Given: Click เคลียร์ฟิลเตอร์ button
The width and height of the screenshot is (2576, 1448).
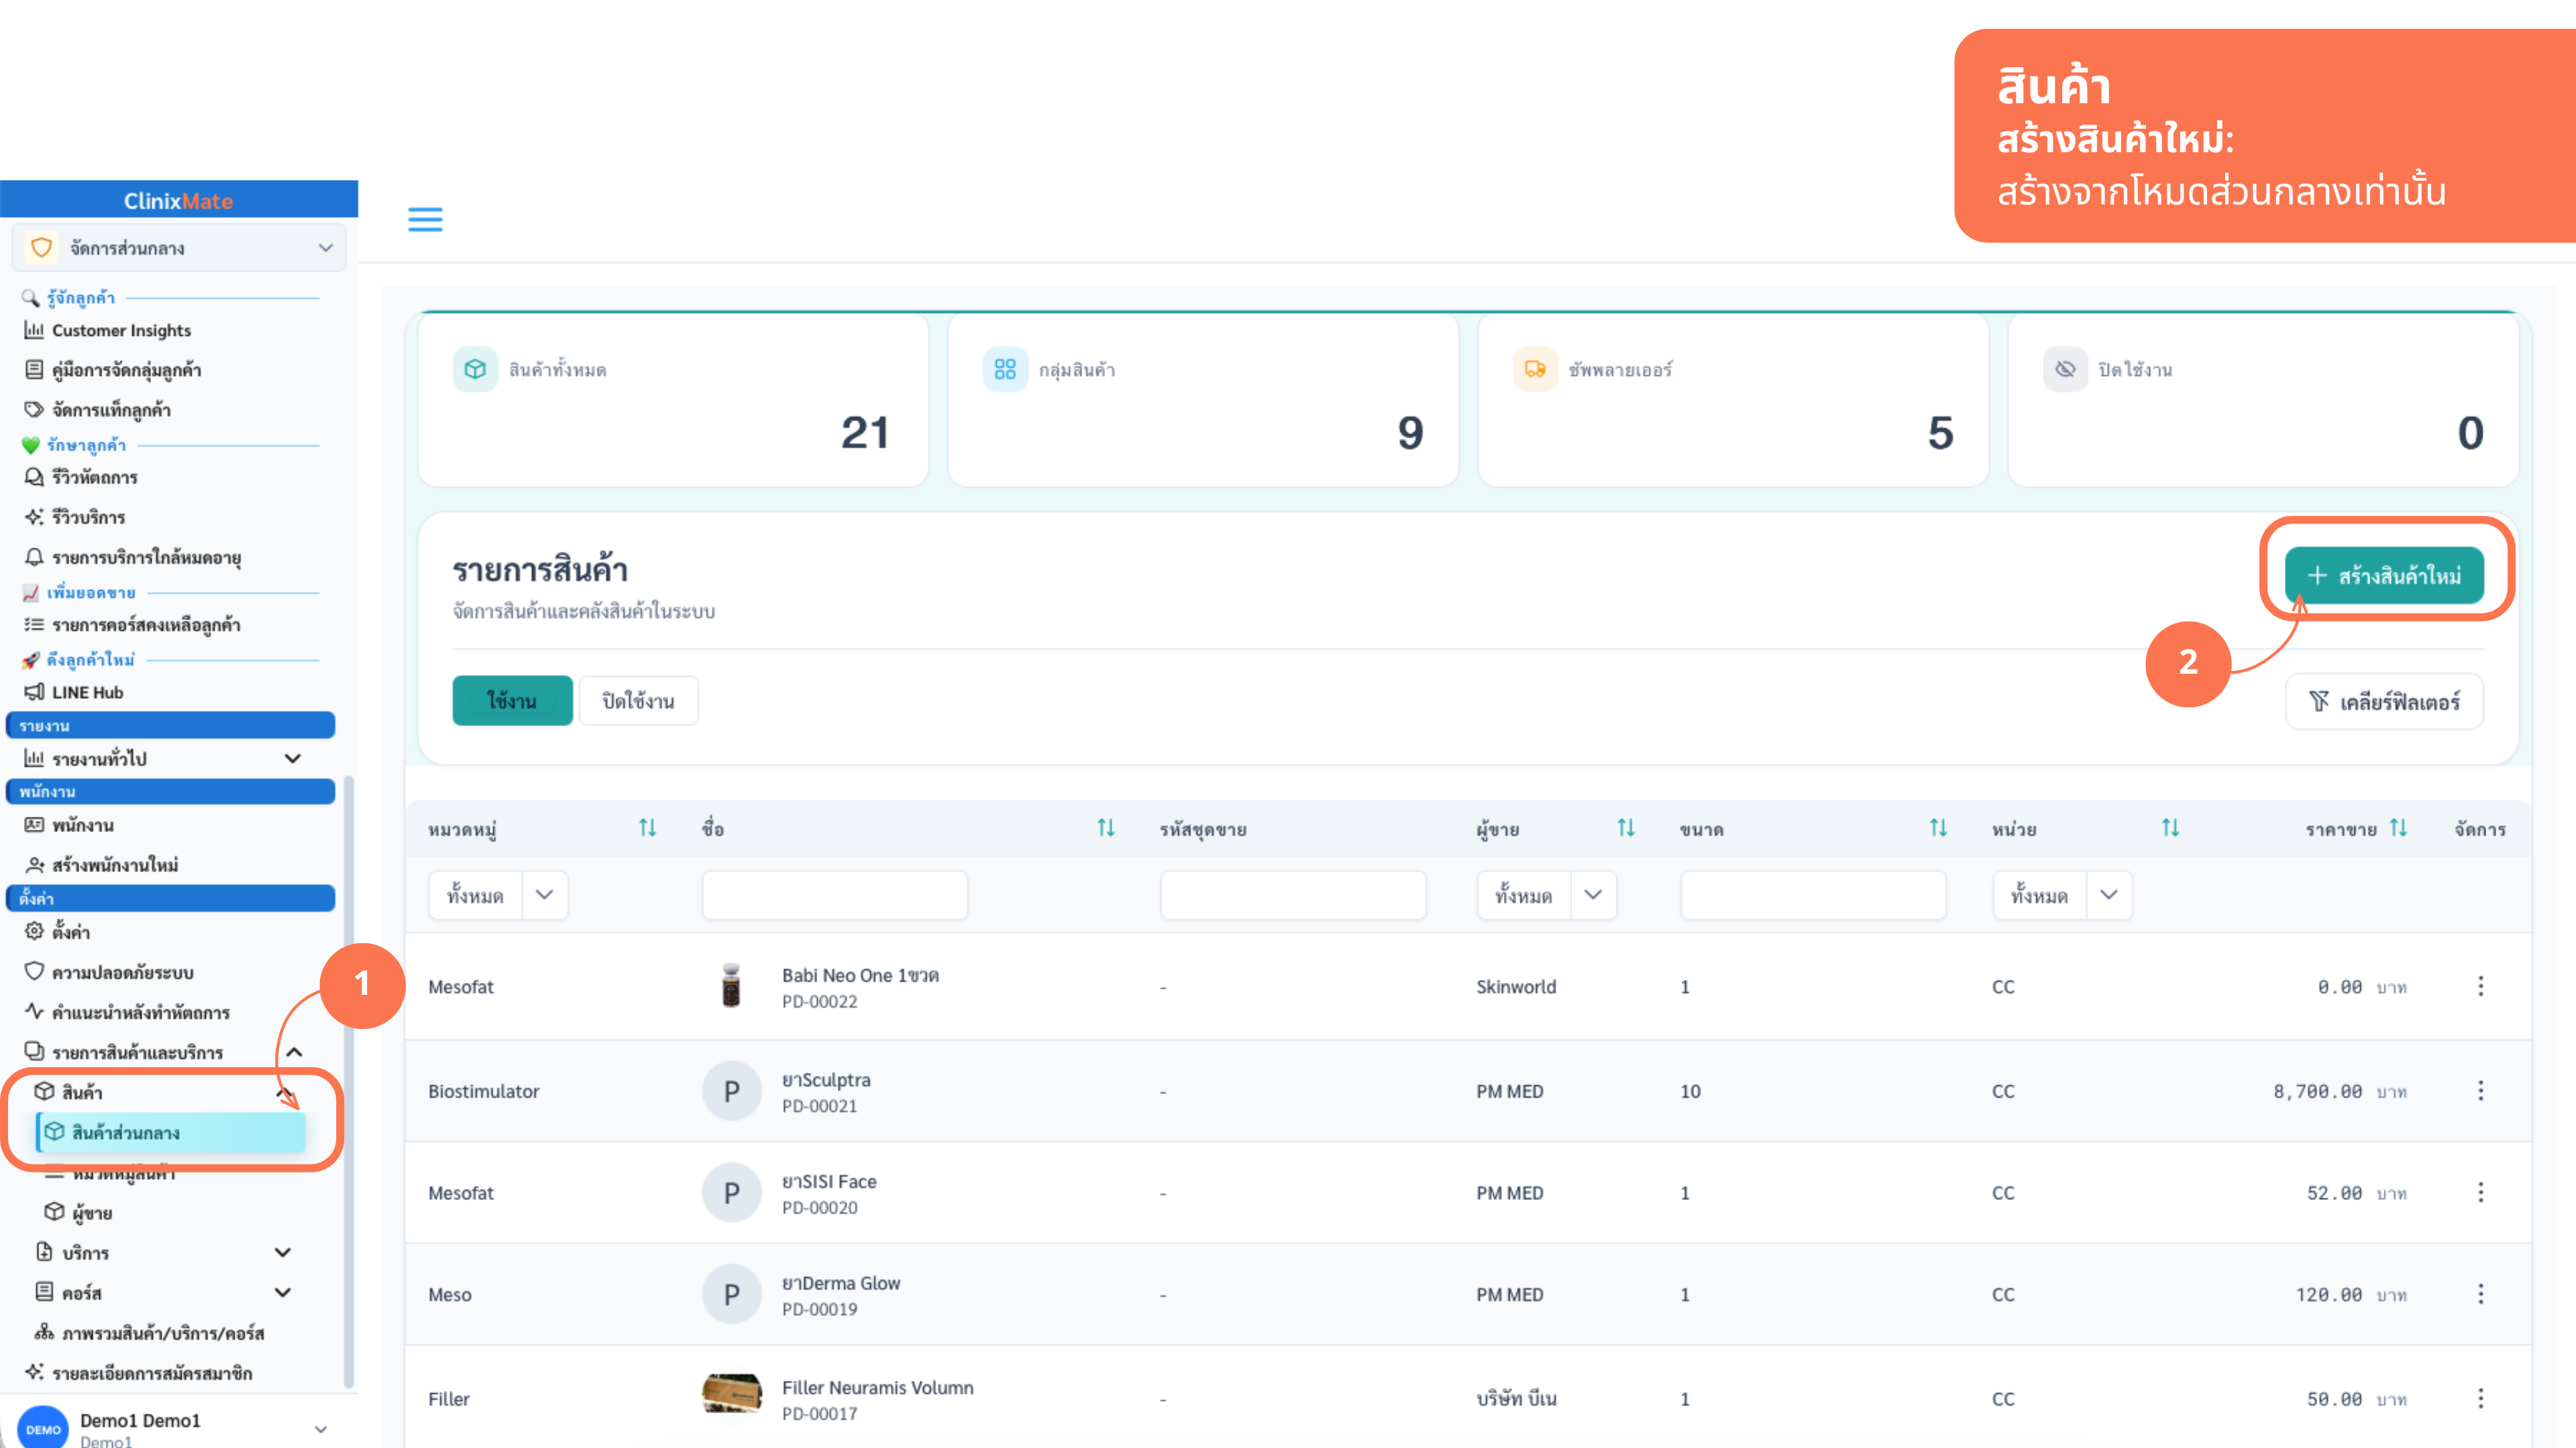Looking at the screenshot, I should (2384, 701).
